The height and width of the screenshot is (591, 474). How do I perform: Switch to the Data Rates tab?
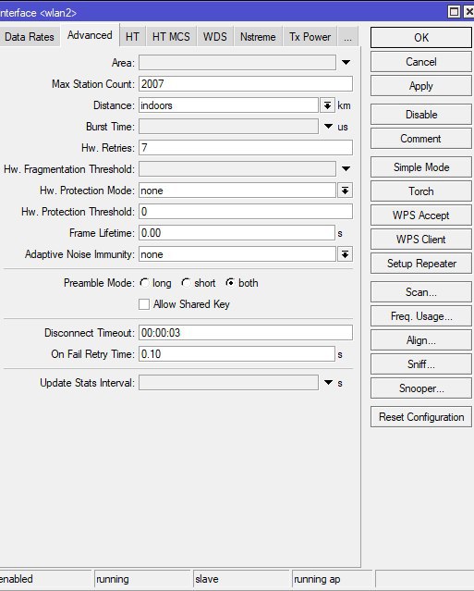pos(30,37)
